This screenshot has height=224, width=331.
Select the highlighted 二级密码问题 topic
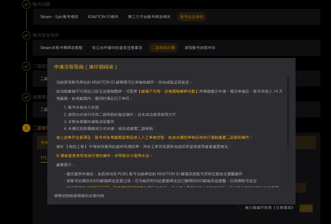pos(163,48)
